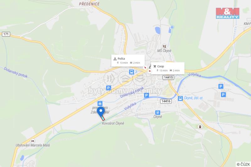
Task: Click the route 171 road marker
Action: pos(6,34)
